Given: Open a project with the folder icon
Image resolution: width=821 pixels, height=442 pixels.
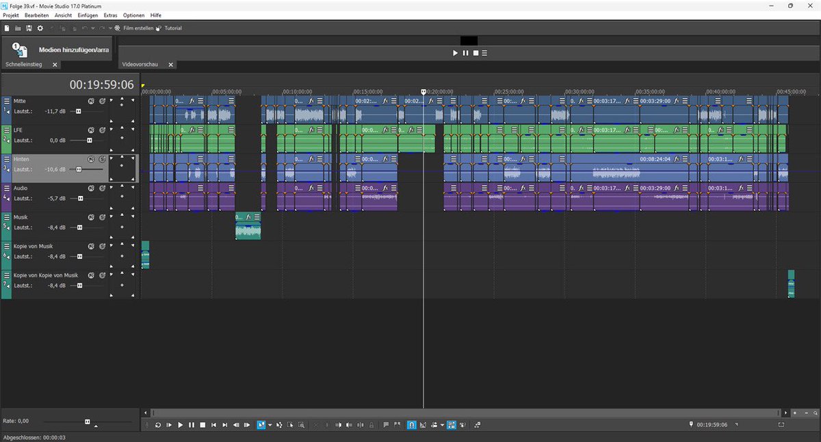Looking at the screenshot, I should [x=18, y=28].
